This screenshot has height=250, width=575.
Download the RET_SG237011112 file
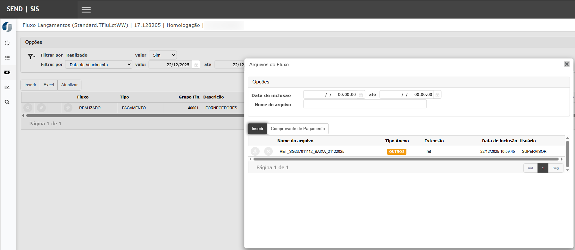coord(255,151)
